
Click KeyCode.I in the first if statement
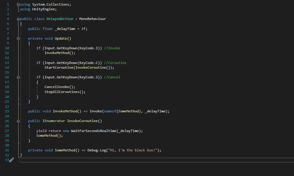88,48
